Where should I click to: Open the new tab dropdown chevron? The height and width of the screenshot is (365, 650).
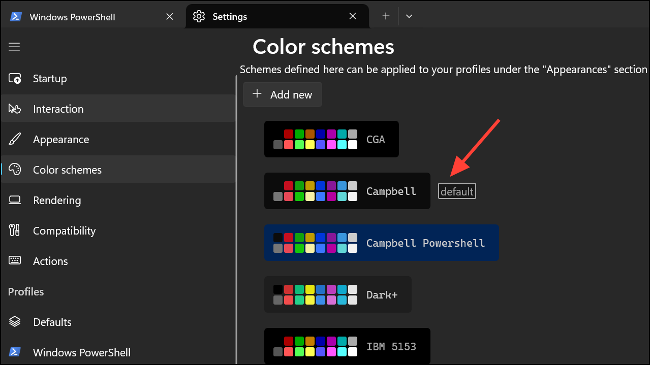(x=409, y=16)
